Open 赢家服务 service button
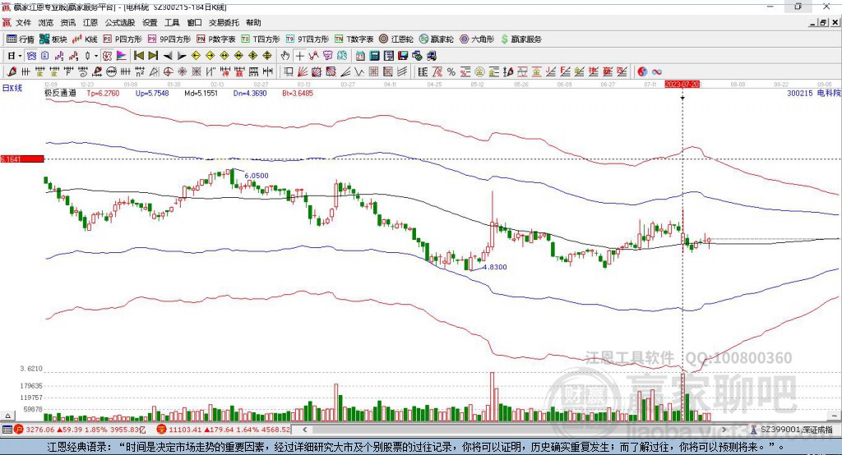 (521, 39)
